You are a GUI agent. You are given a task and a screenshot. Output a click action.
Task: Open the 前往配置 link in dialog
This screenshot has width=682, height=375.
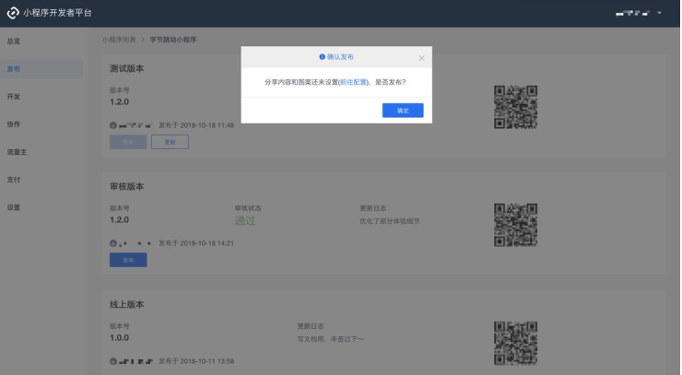354,82
